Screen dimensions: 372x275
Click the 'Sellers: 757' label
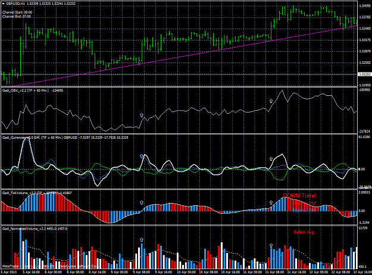tap(304, 204)
